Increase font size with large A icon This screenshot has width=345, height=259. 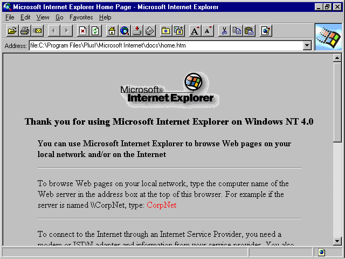195,31
